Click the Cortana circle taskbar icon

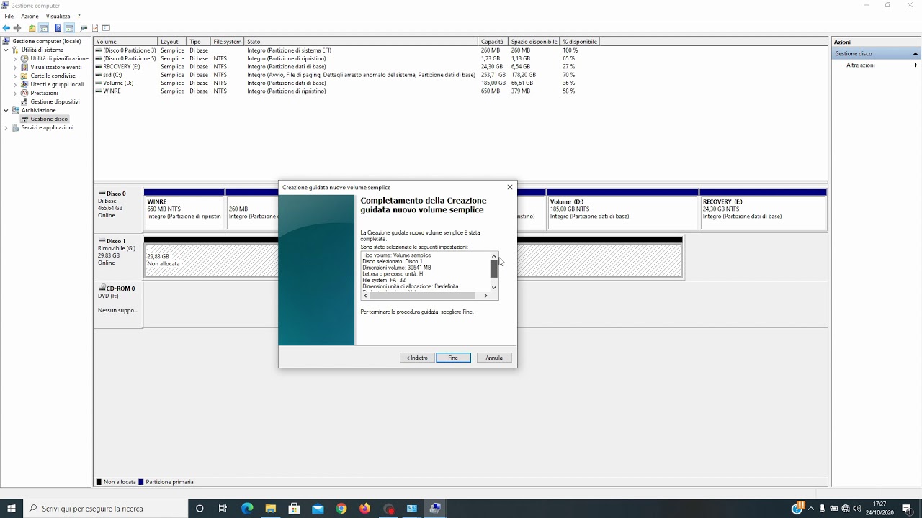pyautogui.click(x=200, y=509)
